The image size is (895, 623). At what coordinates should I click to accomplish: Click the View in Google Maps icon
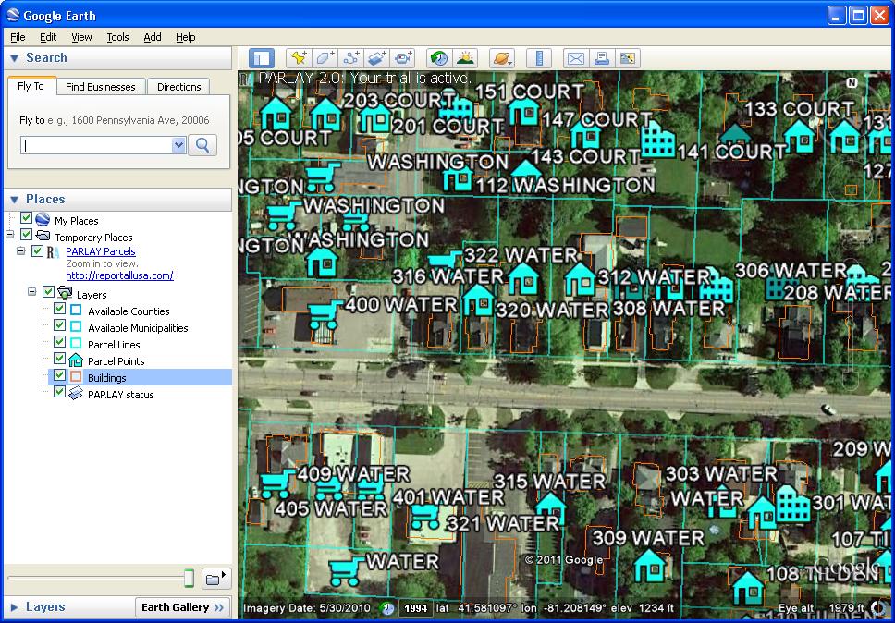[627, 58]
